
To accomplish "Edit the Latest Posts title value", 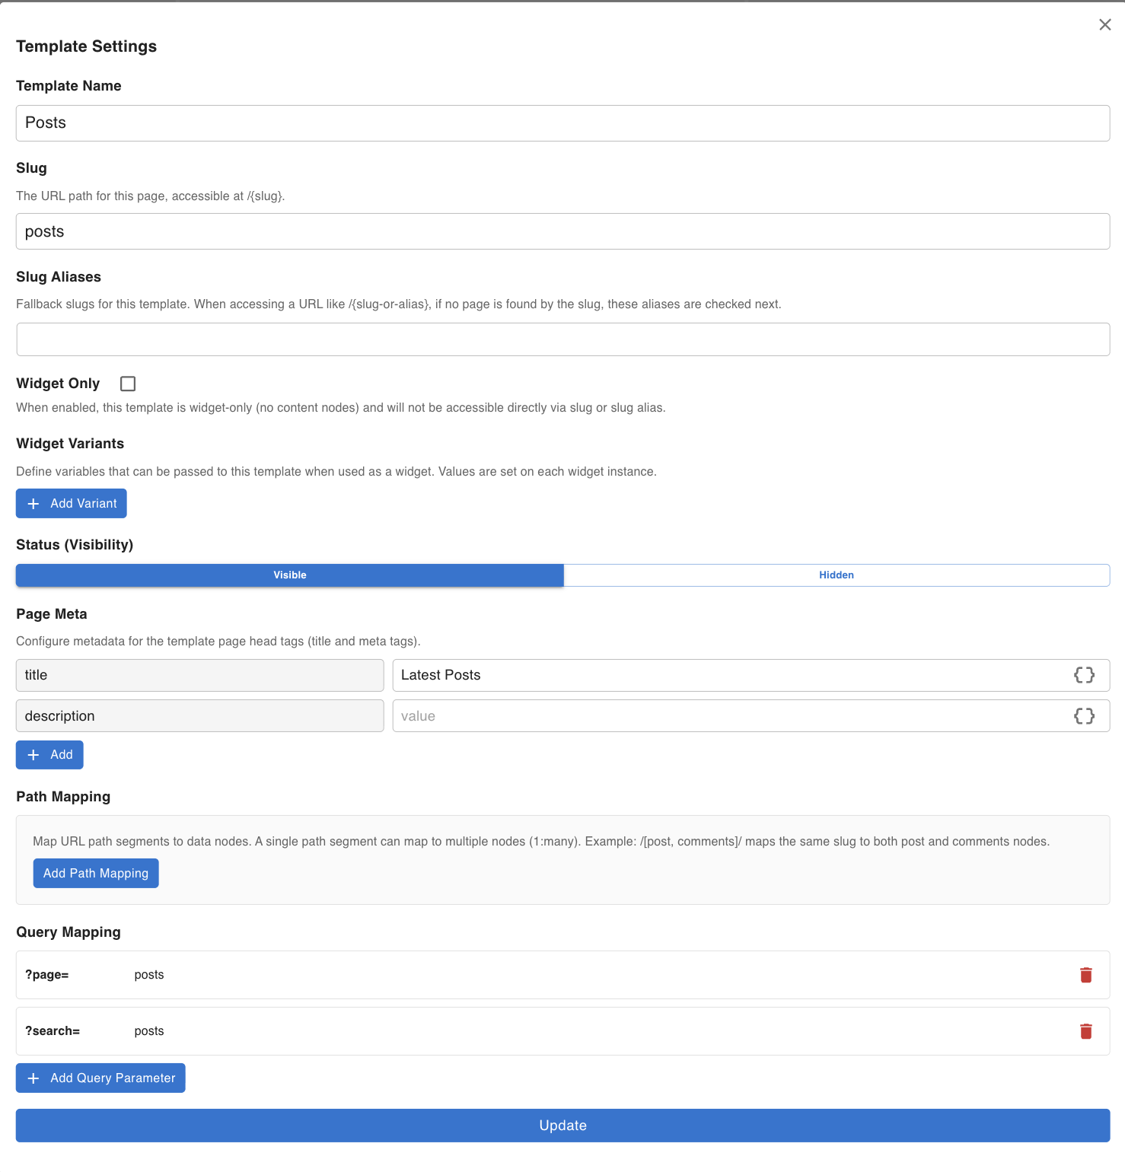I will [x=731, y=675].
